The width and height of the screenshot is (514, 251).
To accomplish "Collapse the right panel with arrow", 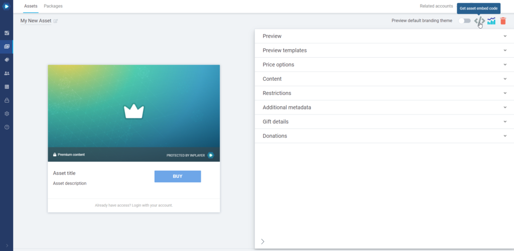I will (263, 241).
